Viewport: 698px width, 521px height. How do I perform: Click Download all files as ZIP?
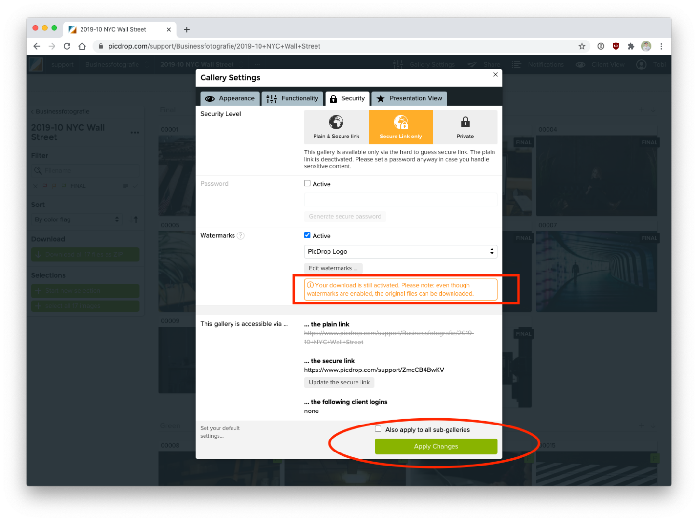(85, 255)
